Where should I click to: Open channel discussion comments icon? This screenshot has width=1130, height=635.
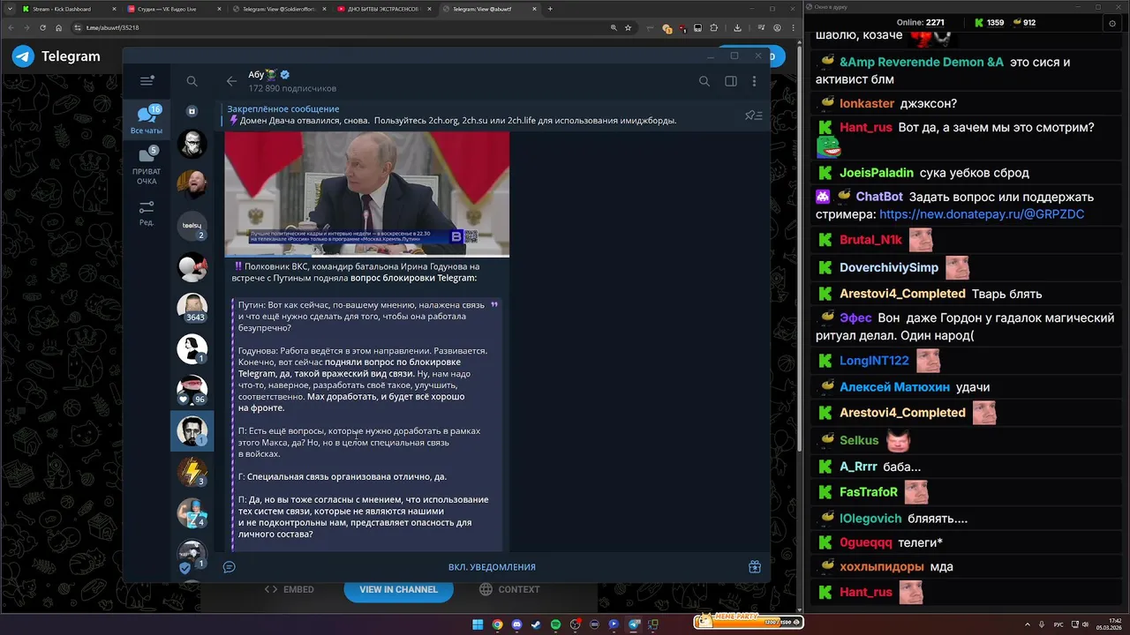(229, 567)
